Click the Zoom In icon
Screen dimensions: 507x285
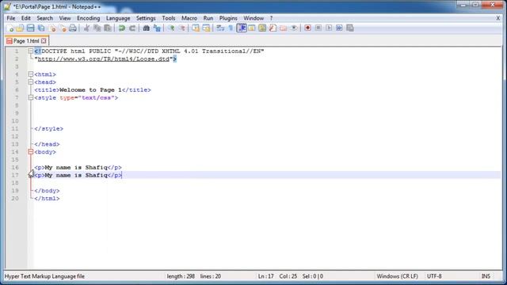[171, 28]
